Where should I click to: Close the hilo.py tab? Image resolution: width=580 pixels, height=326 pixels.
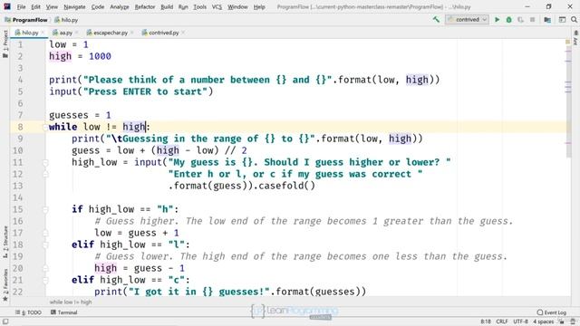coord(43,33)
